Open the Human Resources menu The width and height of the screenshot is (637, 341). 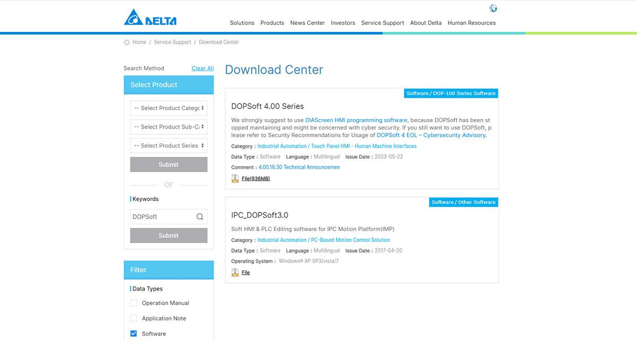[x=472, y=23]
